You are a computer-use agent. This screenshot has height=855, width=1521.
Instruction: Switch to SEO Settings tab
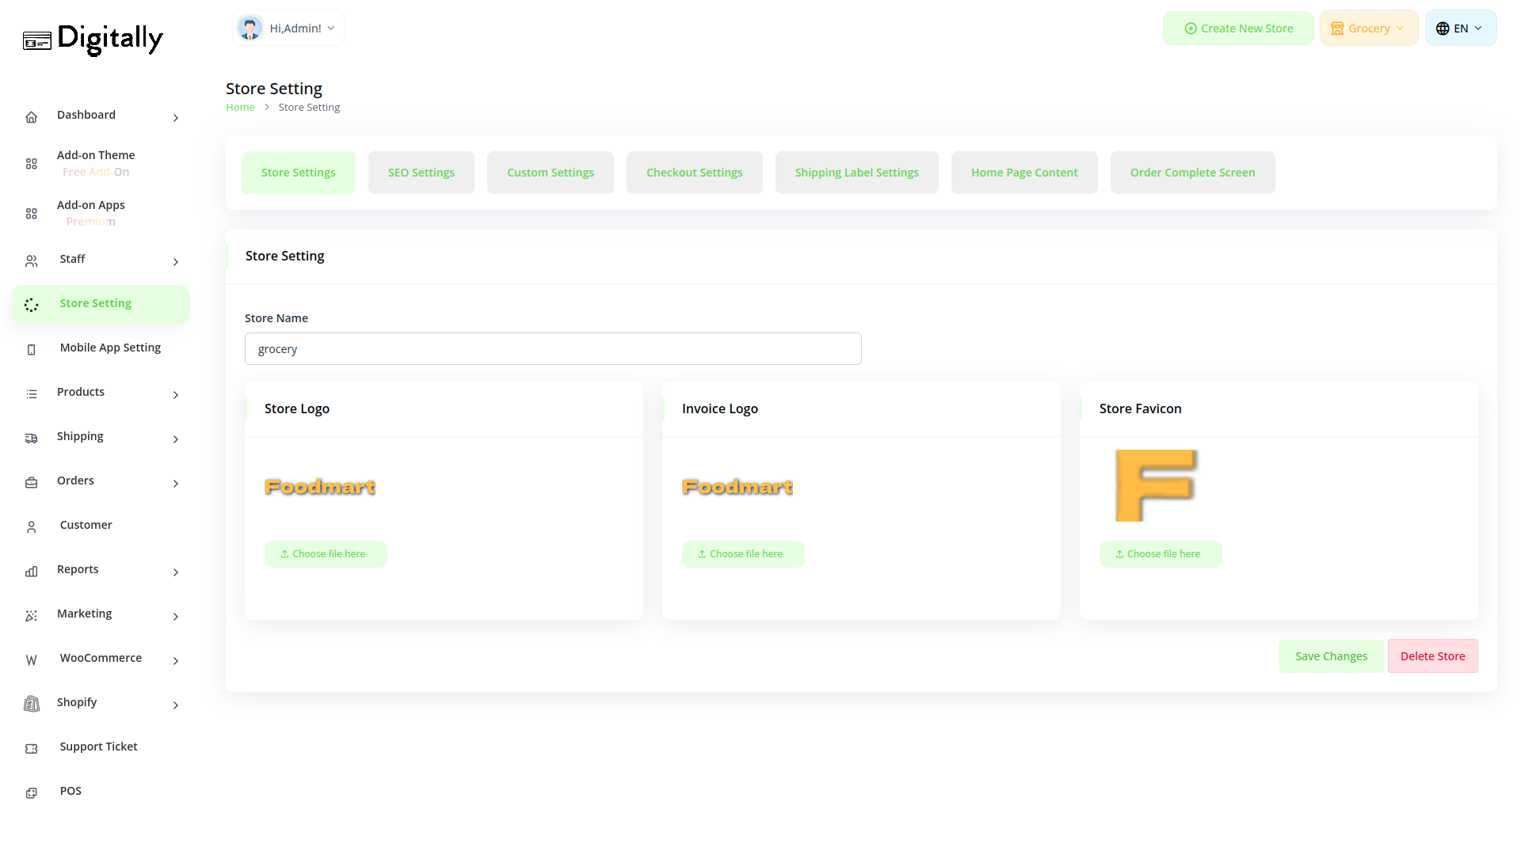(421, 173)
